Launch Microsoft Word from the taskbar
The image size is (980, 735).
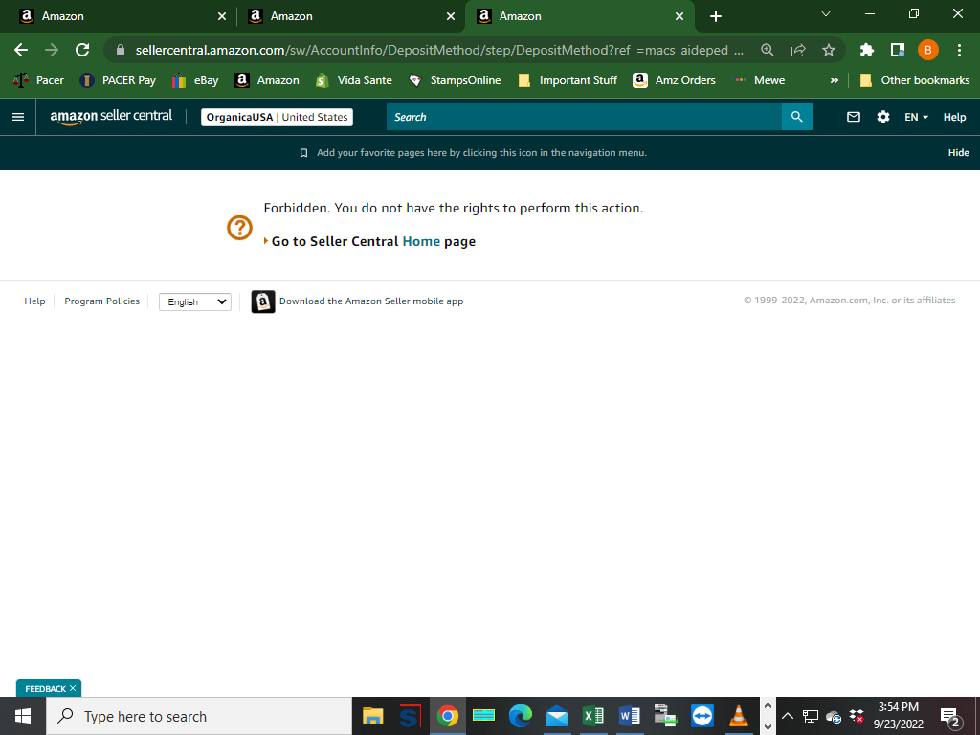(x=629, y=716)
